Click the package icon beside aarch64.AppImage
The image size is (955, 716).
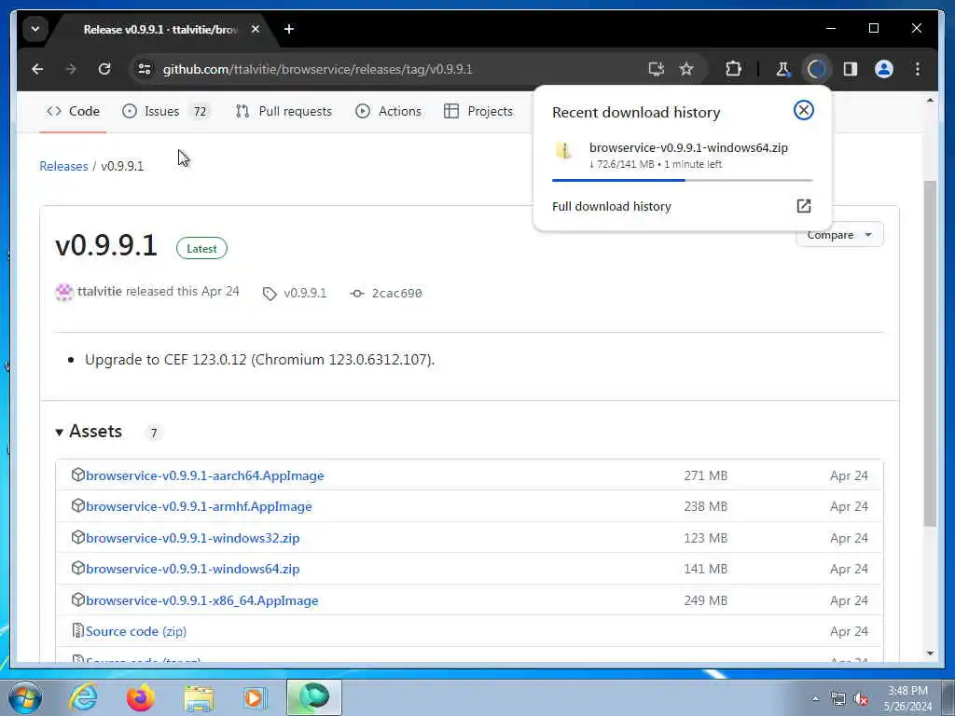pyautogui.click(x=77, y=475)
